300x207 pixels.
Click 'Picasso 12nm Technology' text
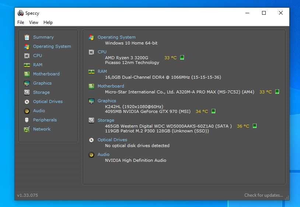click(x=132, y=63)
